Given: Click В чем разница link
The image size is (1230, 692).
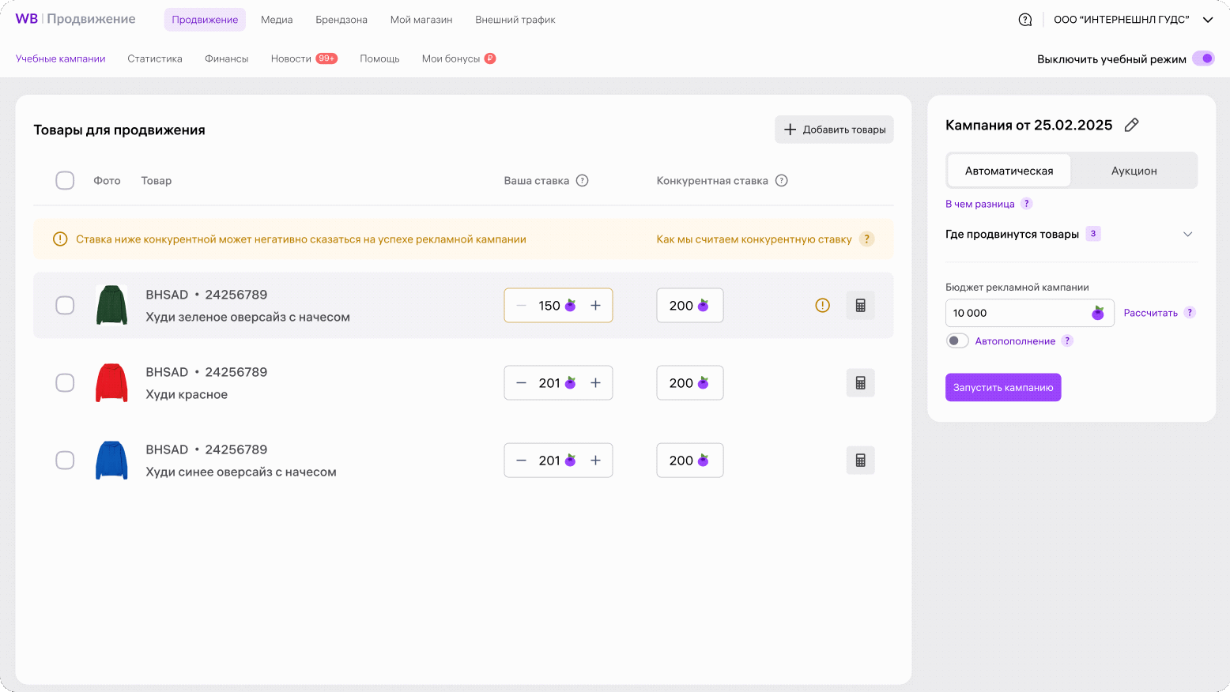Looking at the screenshot, I should [x=980, y=204].
